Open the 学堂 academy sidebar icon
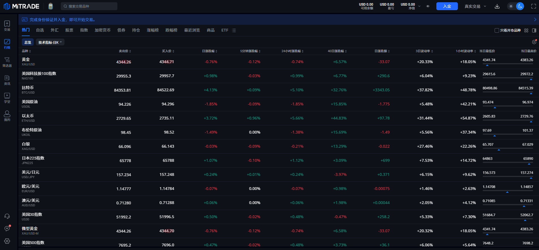Image resolution: width=539 pixels, height=250 pixels. tap(7, 98)
